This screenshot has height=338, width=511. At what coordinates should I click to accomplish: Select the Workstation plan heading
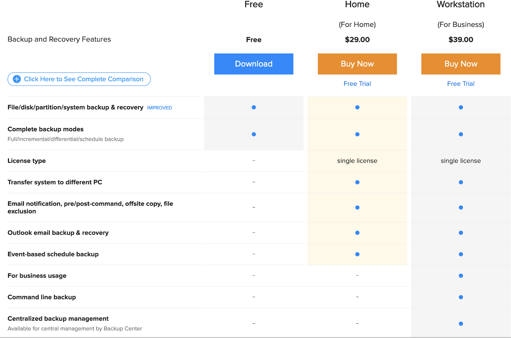461,4
